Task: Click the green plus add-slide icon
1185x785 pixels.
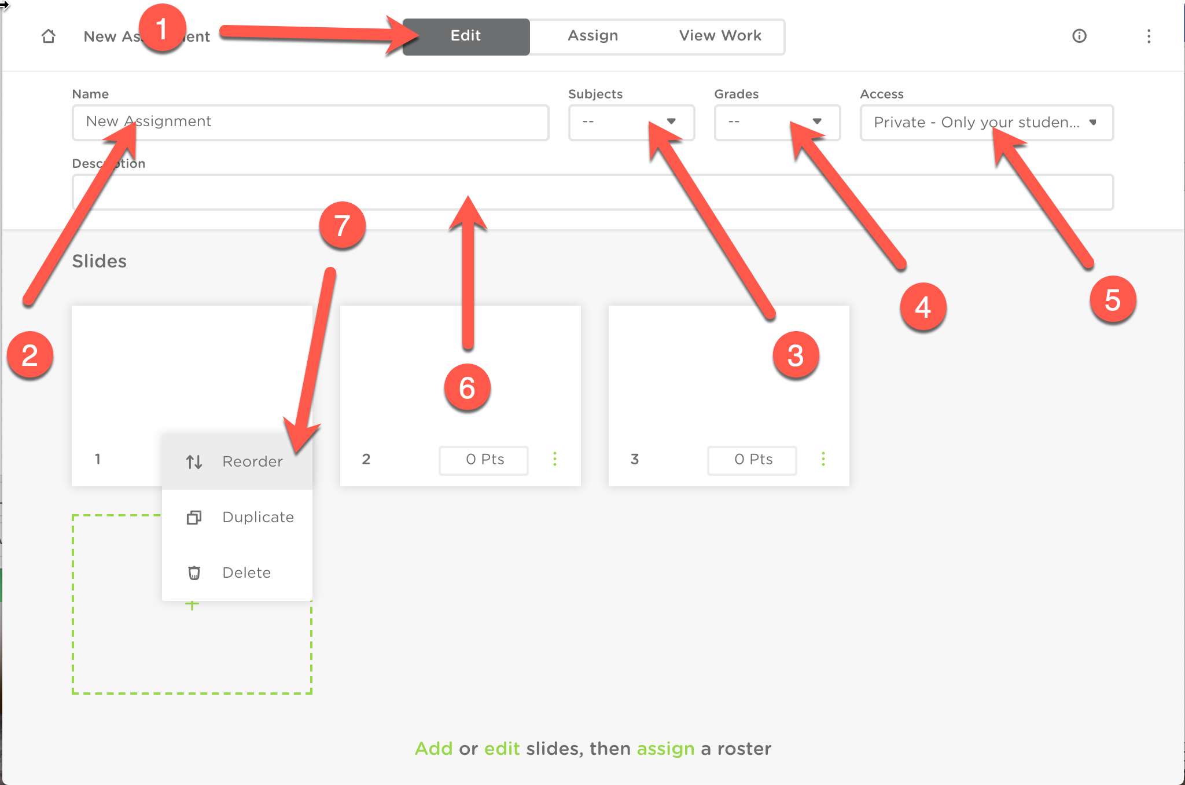Action: 192,605
